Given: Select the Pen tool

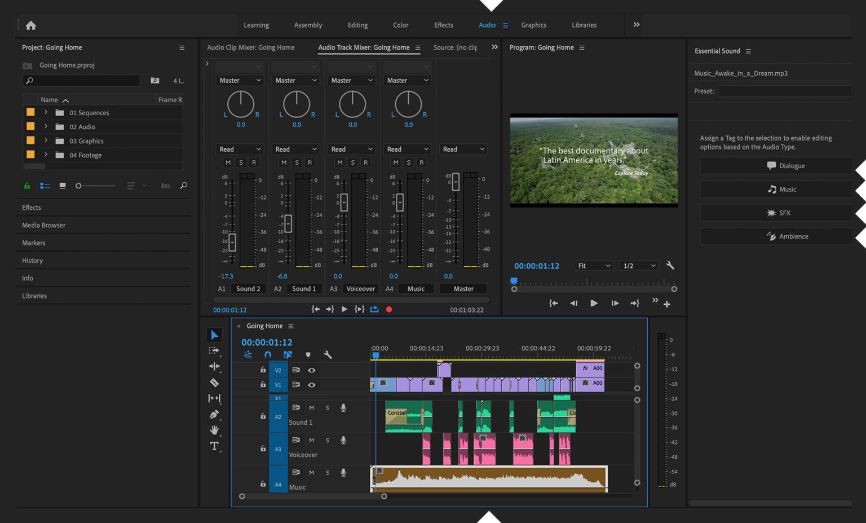Looking at the screenshot, I should 214,415.
